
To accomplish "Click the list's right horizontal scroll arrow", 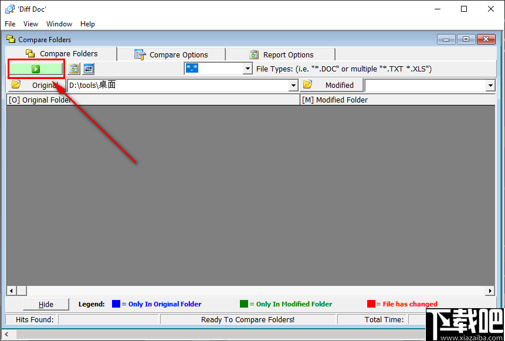I will [x=490, y=291].
